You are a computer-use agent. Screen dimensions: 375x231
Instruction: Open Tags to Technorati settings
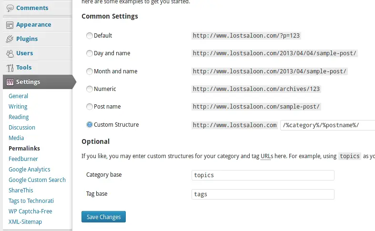pos(31,201)
